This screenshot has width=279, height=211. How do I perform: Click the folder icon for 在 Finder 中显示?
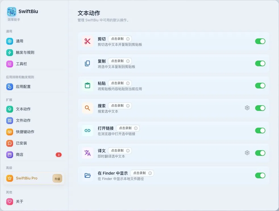click(x=88, y=175)
